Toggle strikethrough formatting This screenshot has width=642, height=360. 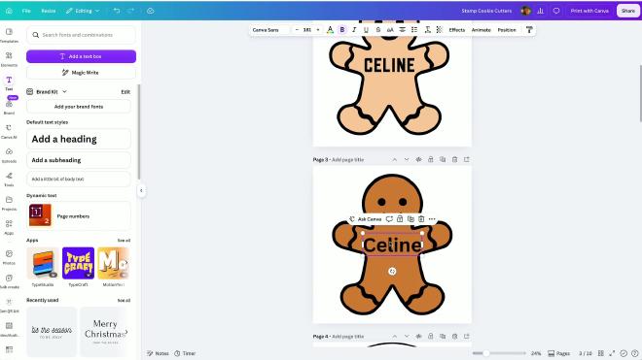tap(378, 30)
